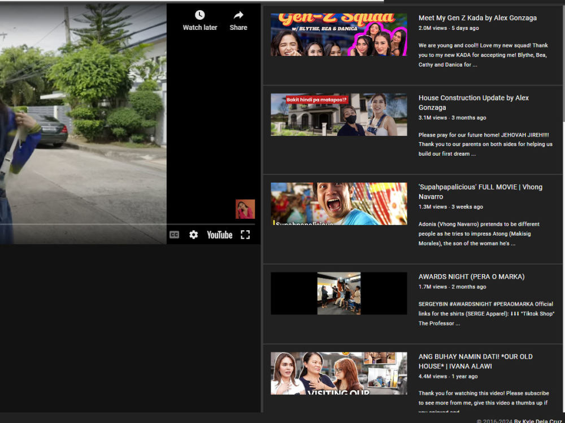Toggle closed captions CC button
Screen dimensions: 565x423
175,235
